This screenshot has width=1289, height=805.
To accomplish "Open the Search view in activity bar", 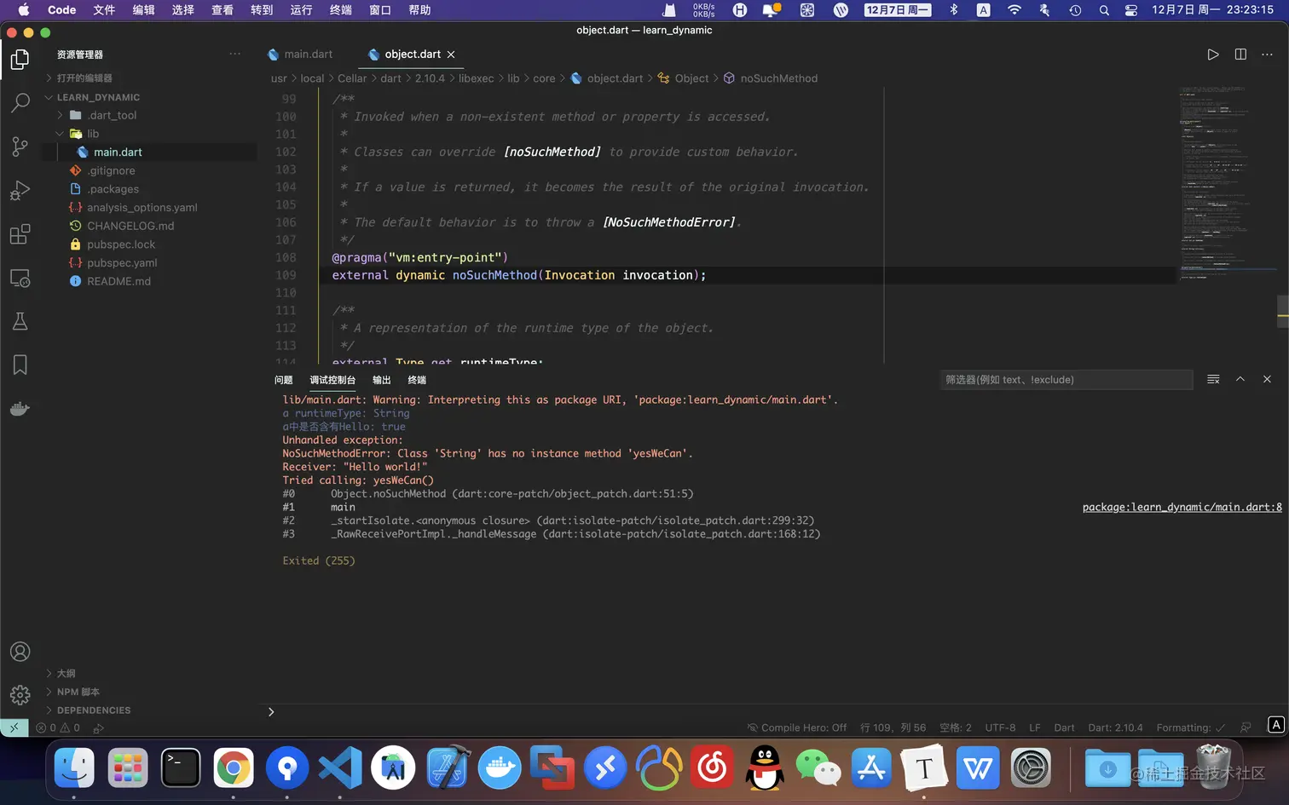I will click(x=20, y=103).
